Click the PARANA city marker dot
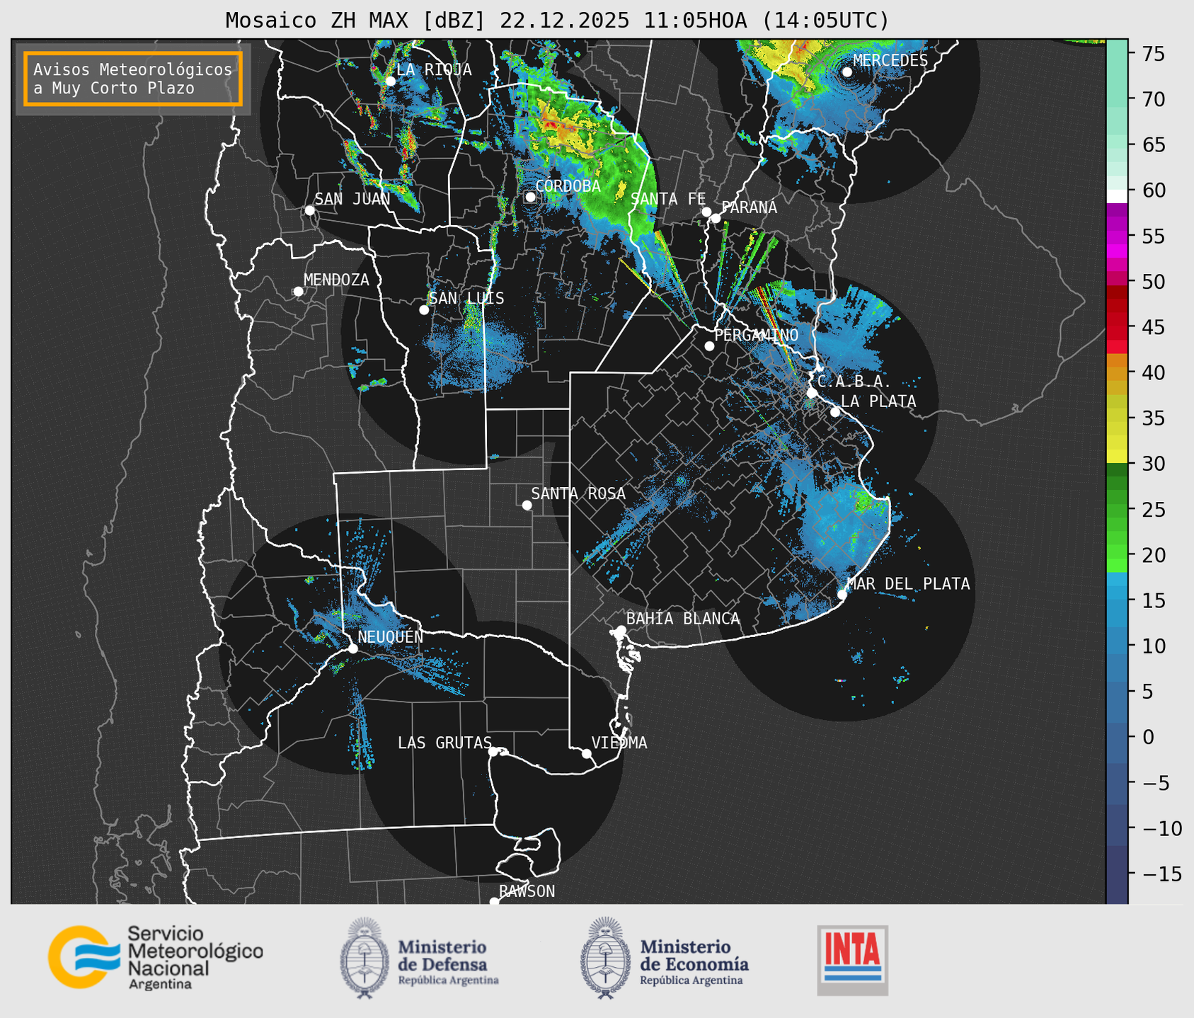The height and width of the screenshot is (1018, 1194). (716, 218)
